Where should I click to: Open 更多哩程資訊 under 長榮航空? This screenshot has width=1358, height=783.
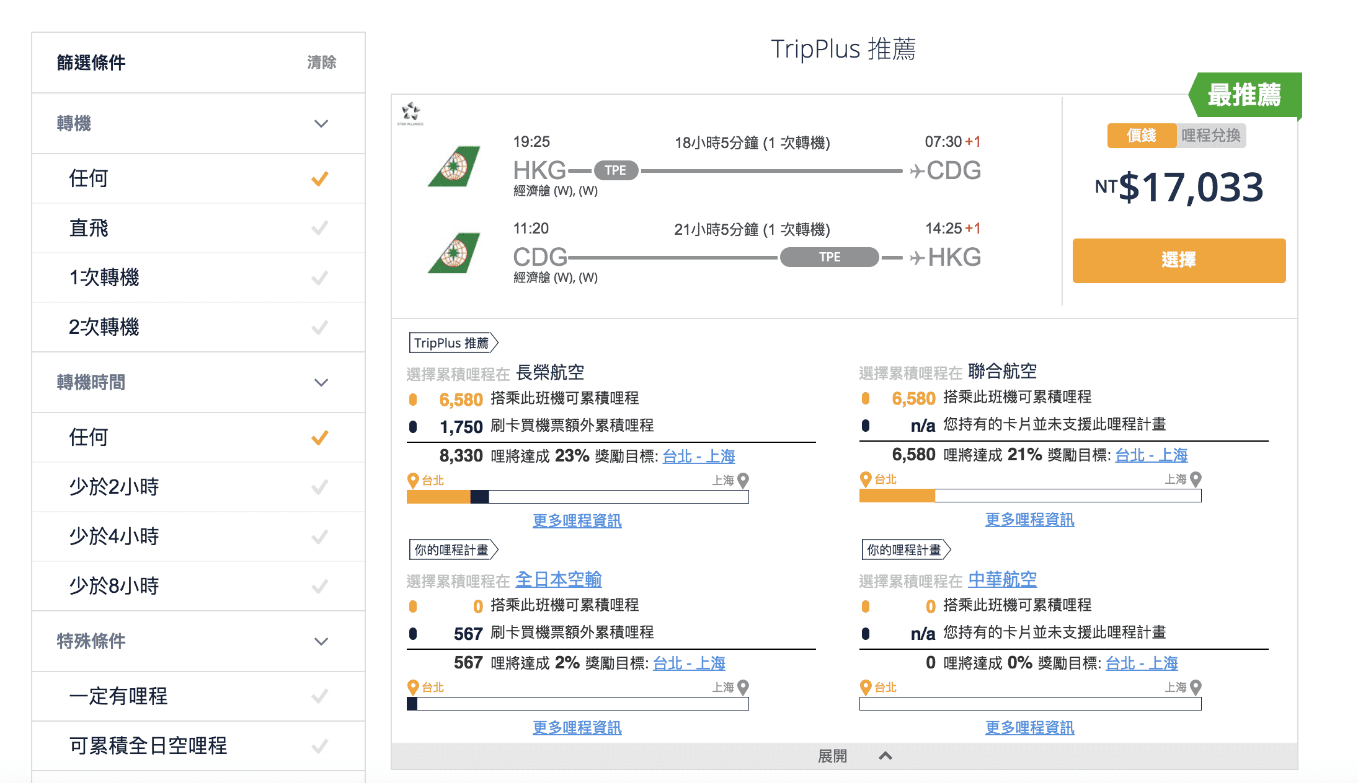tap(577, 521)
